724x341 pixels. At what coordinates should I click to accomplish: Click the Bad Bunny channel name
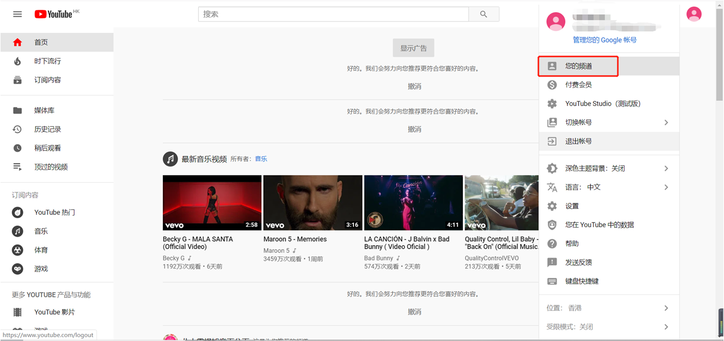click(x=379, y=259)
